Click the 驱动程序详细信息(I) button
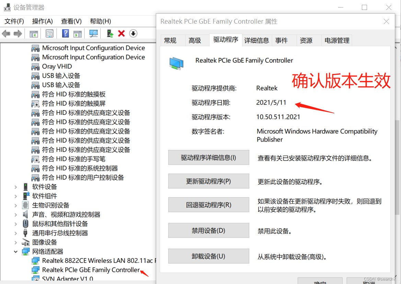 pyautogui.click(x=209, y=158)
